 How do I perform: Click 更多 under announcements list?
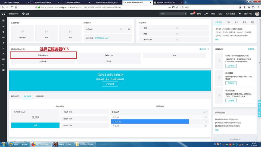(217, 39)
